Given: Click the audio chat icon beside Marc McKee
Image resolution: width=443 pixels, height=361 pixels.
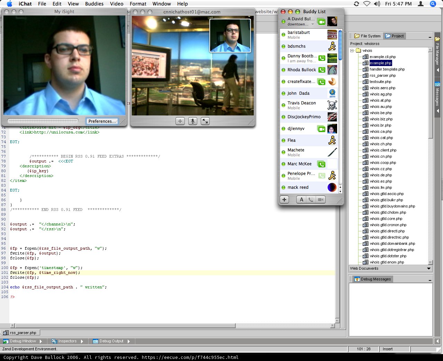Looking at the screenshot, I should point(322,164).
